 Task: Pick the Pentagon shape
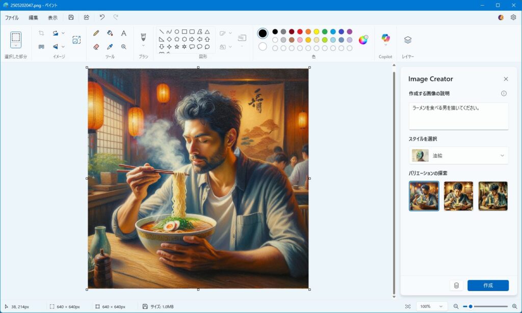pos(177,39)
